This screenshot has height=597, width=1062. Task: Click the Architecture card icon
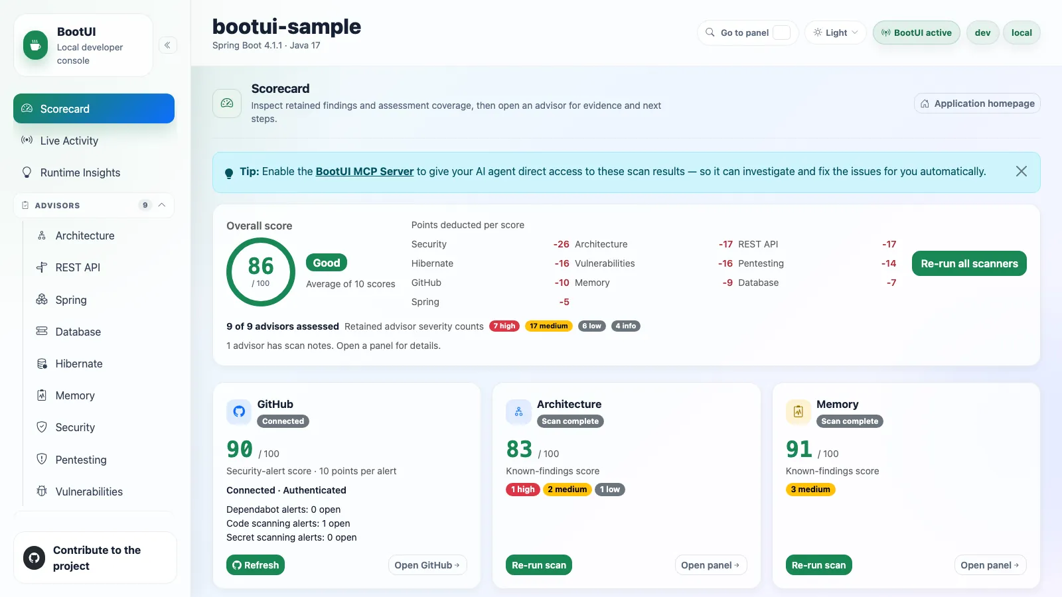click(518, 411)
